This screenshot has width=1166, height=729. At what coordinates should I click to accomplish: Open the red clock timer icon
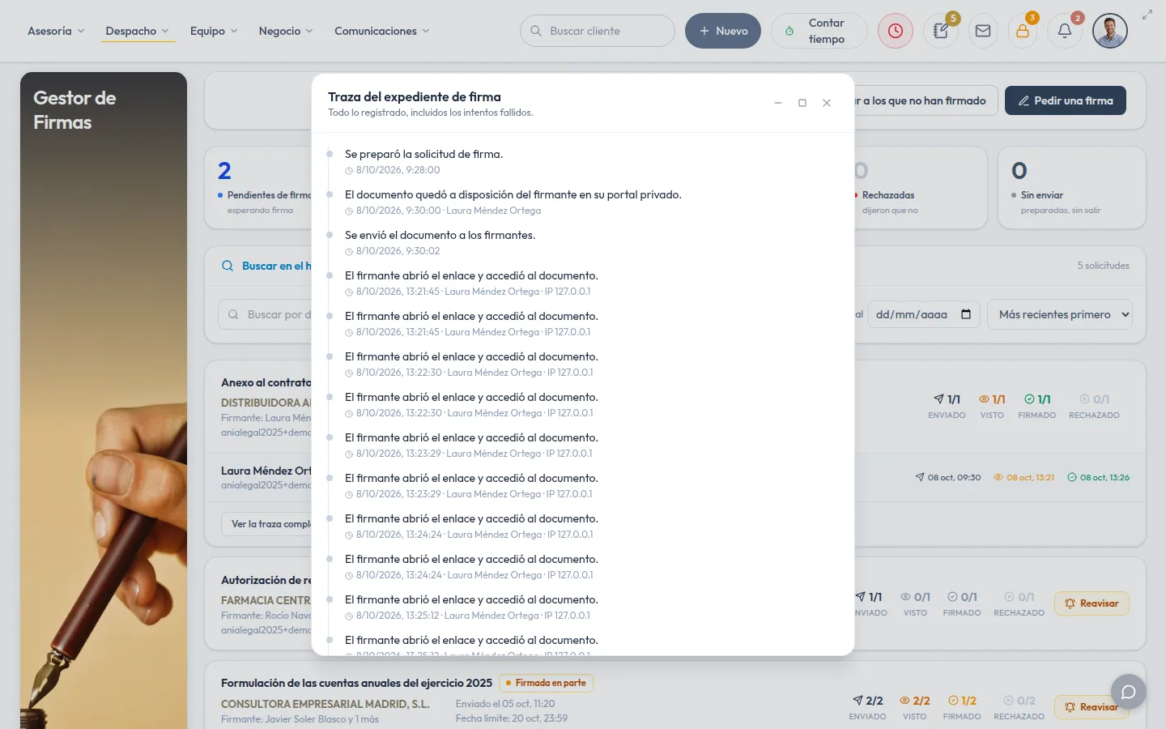895,31
